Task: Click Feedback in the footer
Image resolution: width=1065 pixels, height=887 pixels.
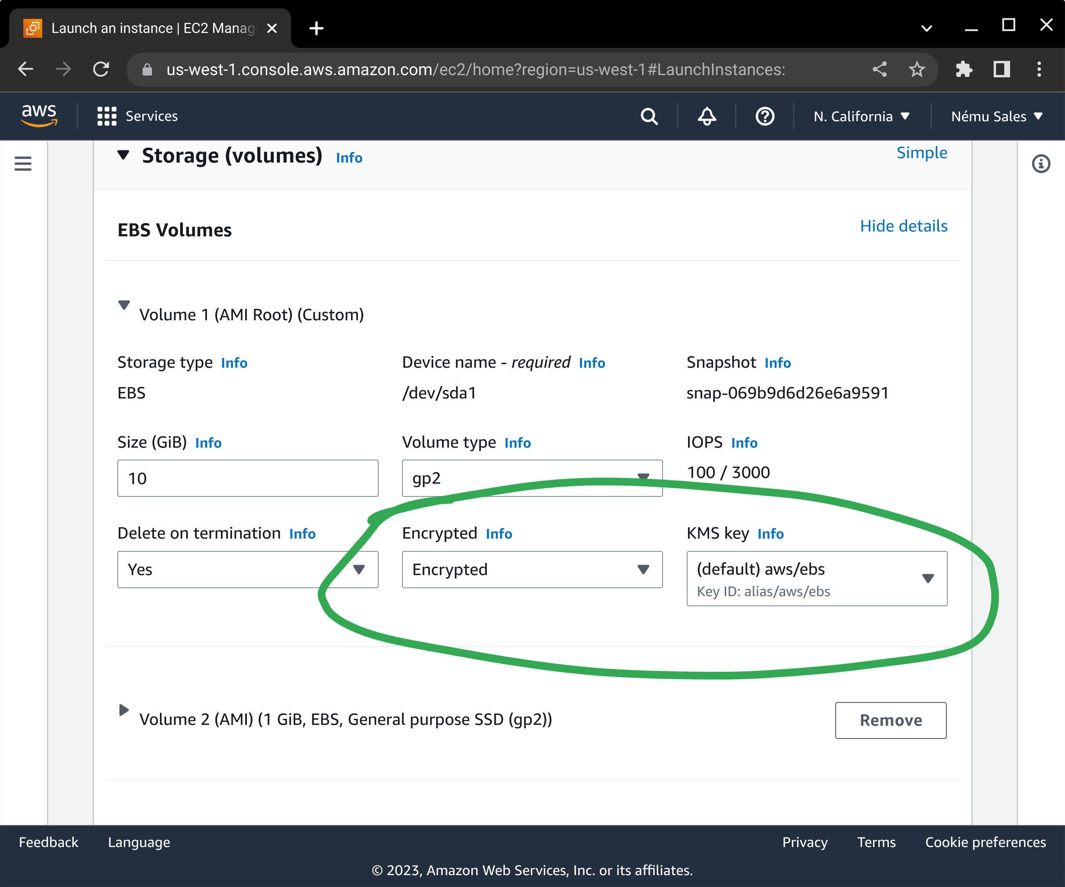Action: (49, 842)
